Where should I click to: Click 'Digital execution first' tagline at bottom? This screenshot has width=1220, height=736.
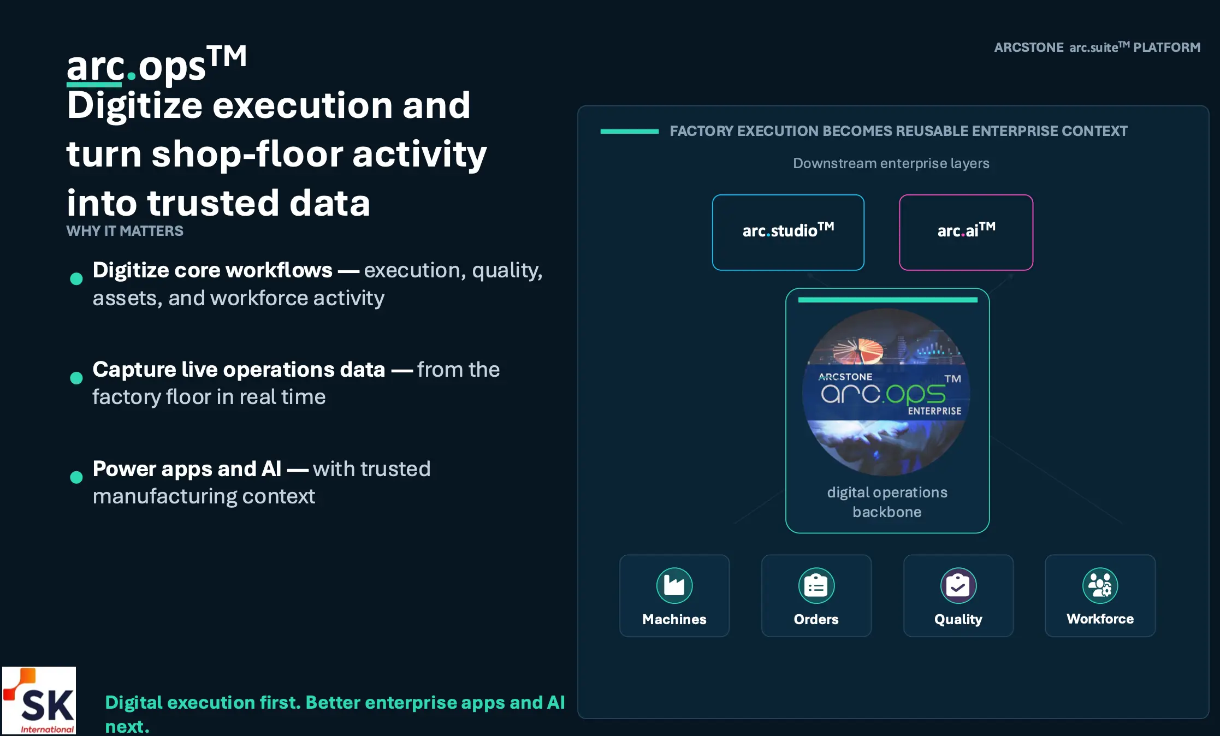coord(335,714)
